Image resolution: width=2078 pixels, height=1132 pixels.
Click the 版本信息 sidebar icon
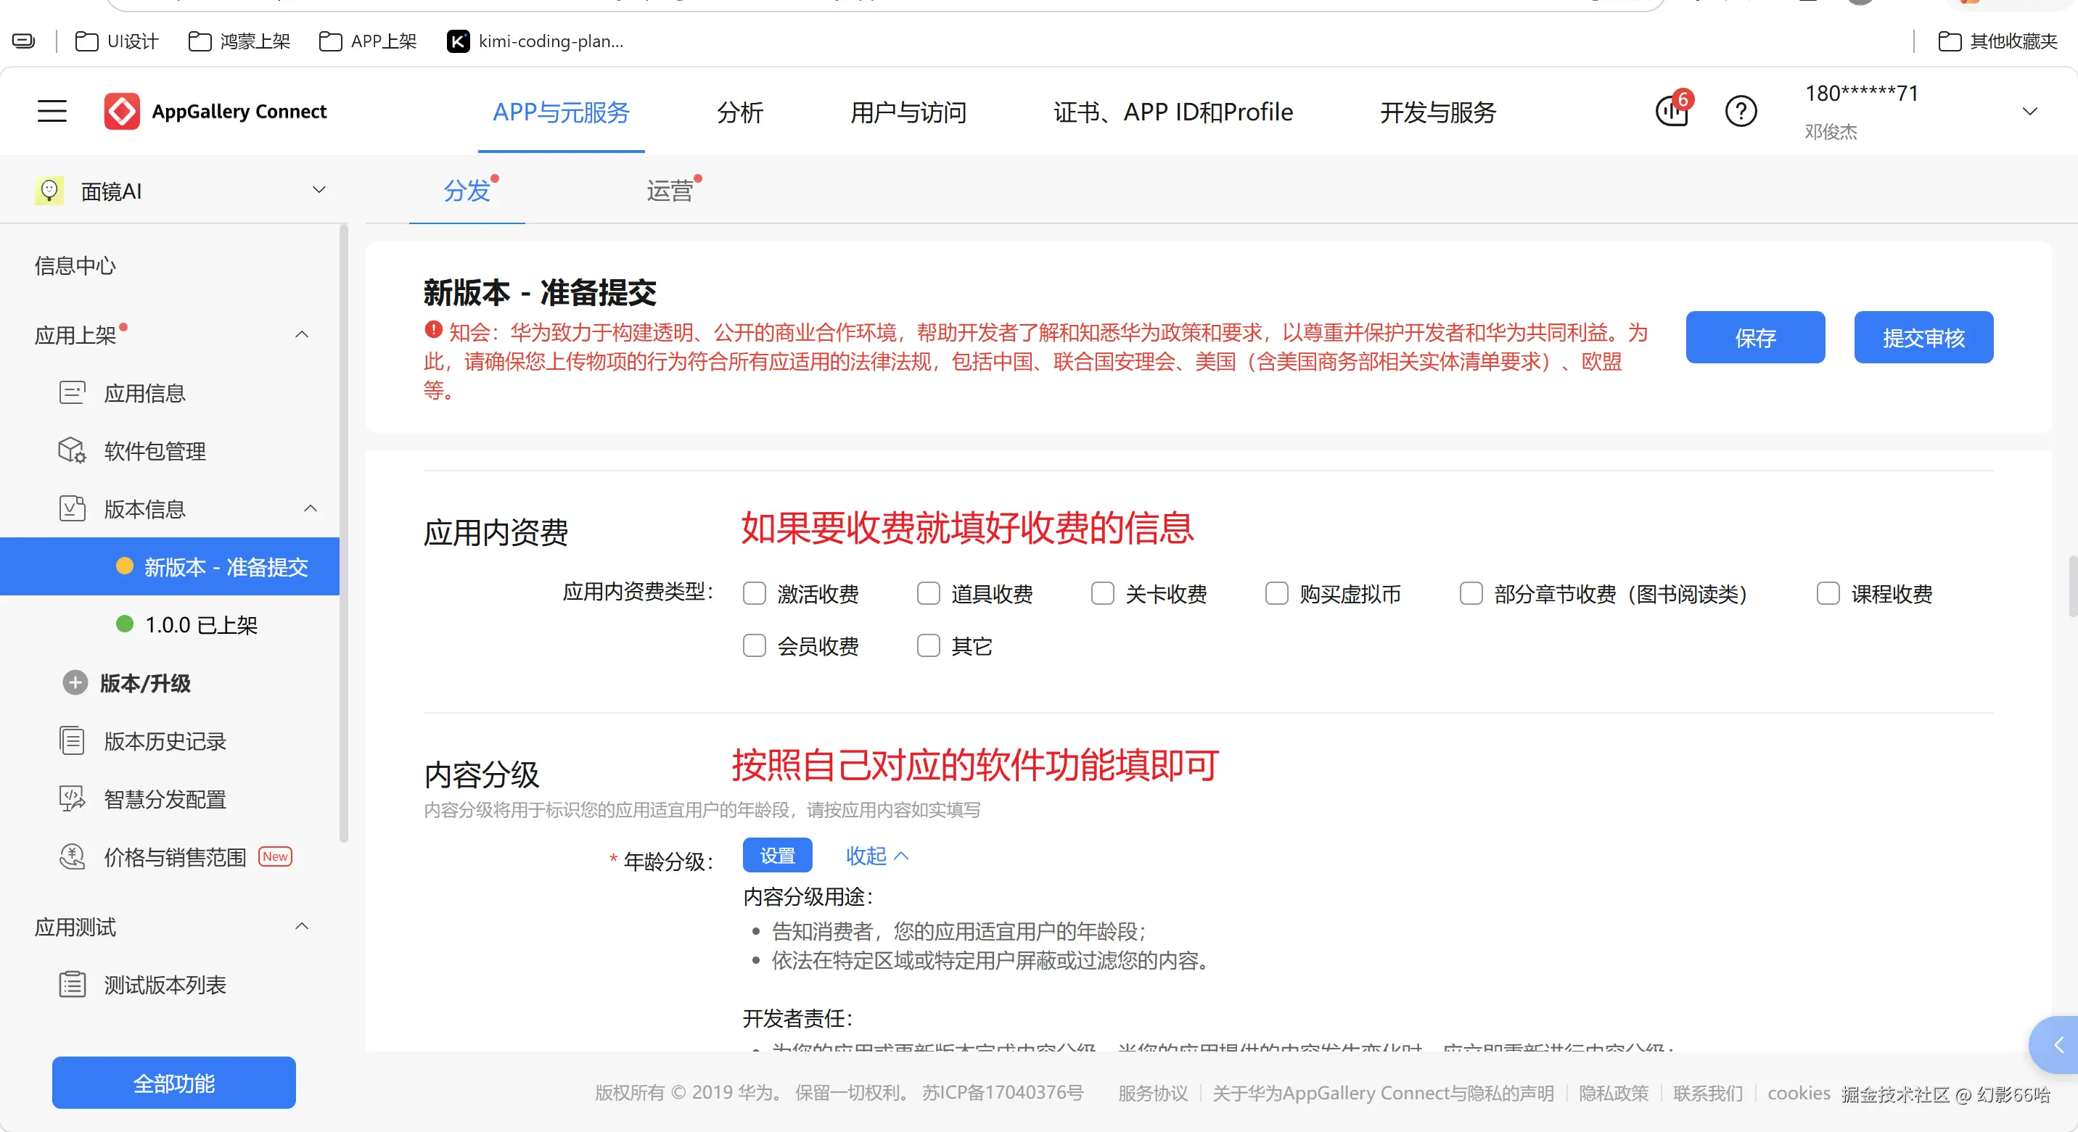tap(72, 509)
